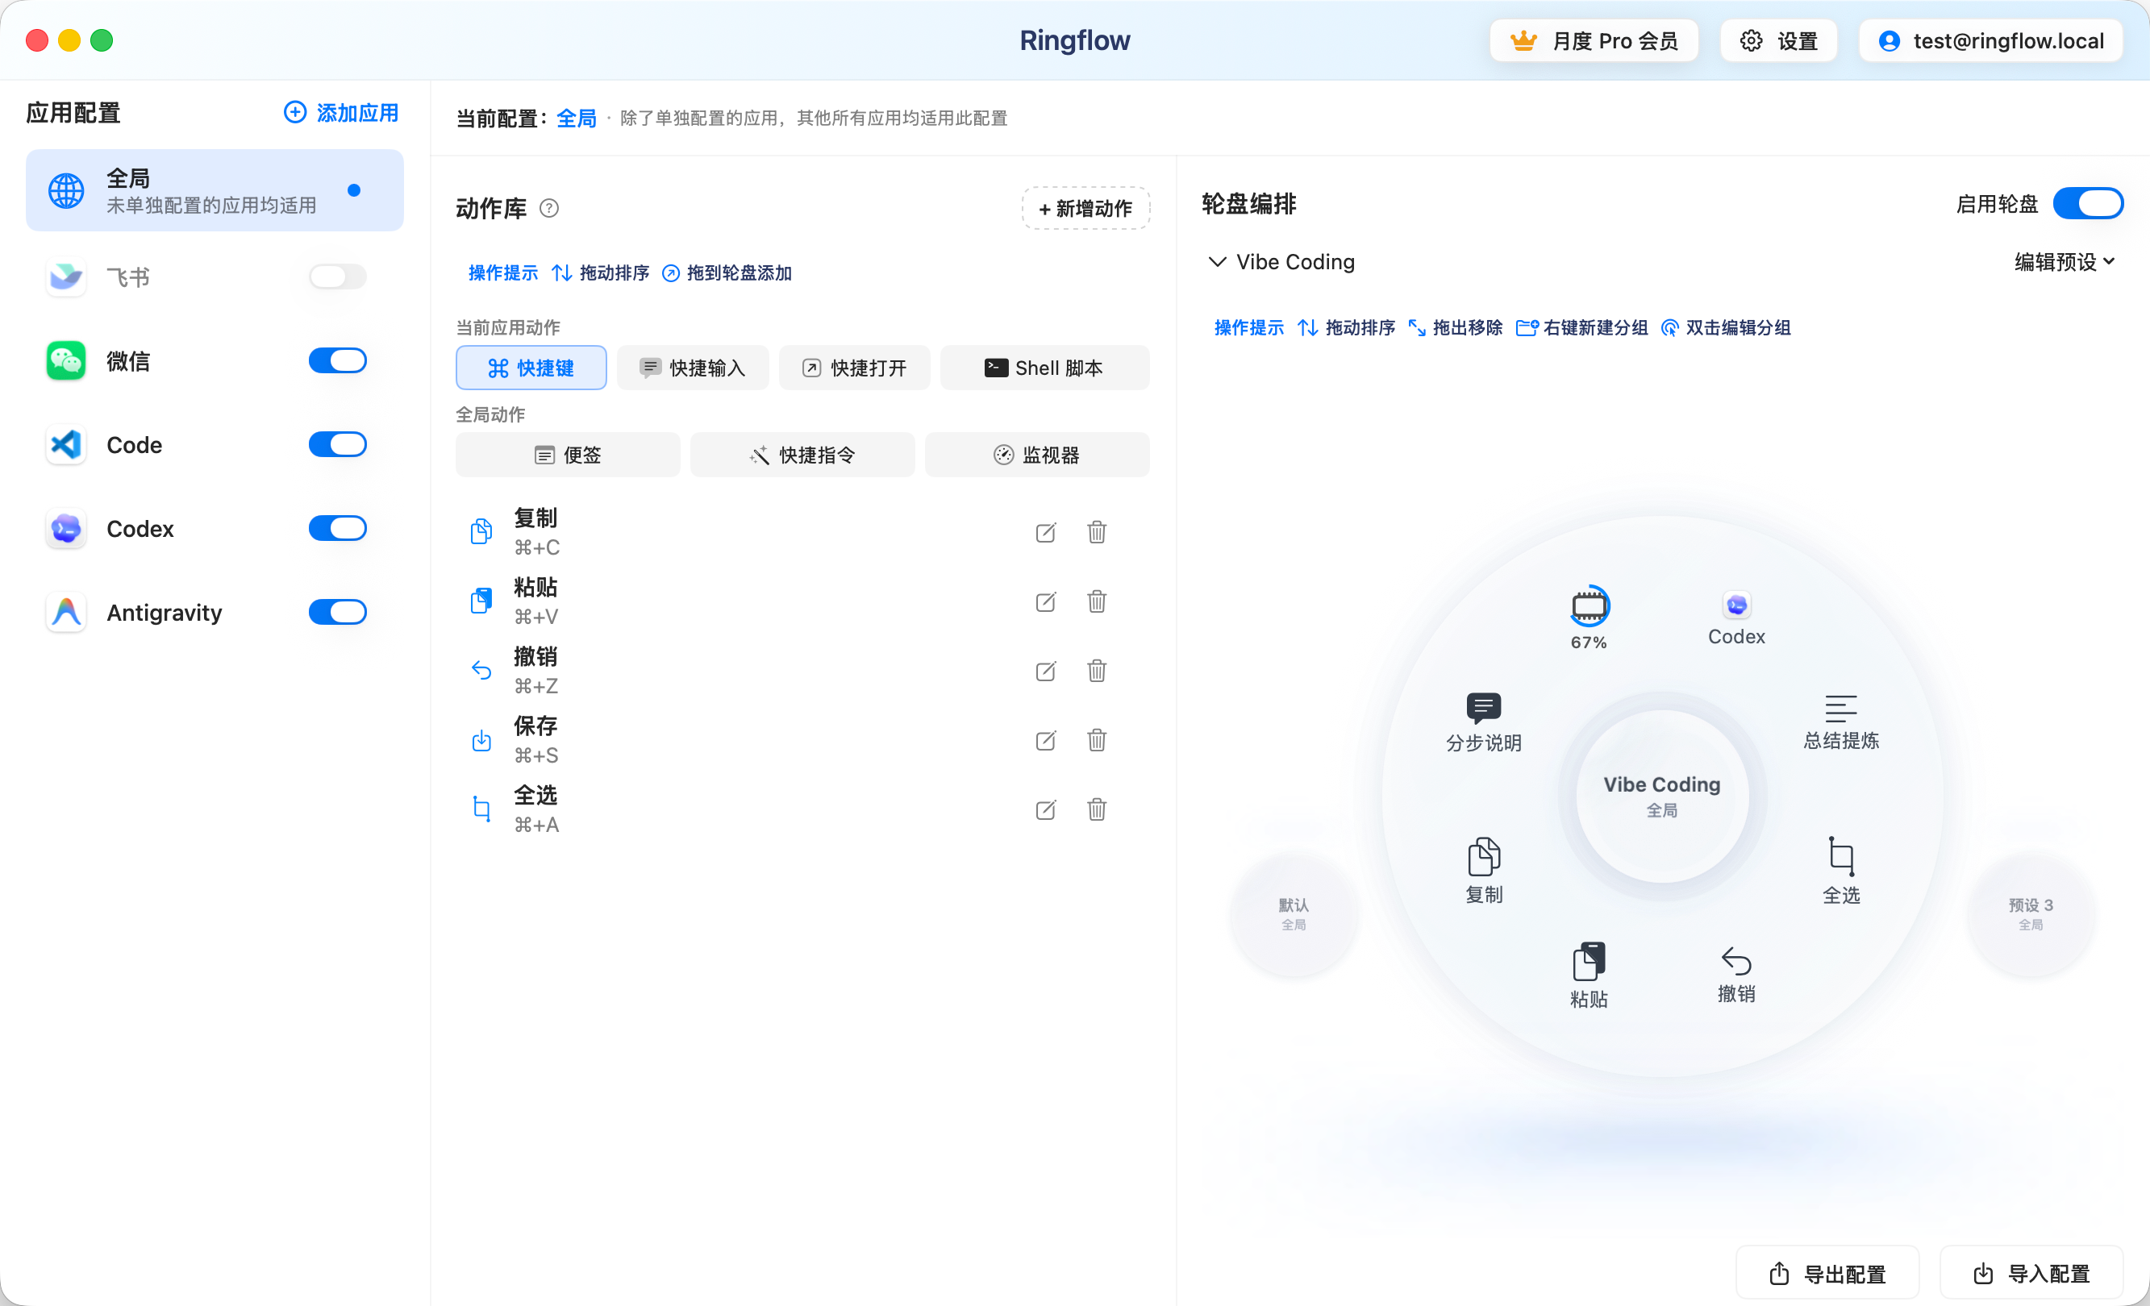Open 设置 from the title bar

(1778, 41)
